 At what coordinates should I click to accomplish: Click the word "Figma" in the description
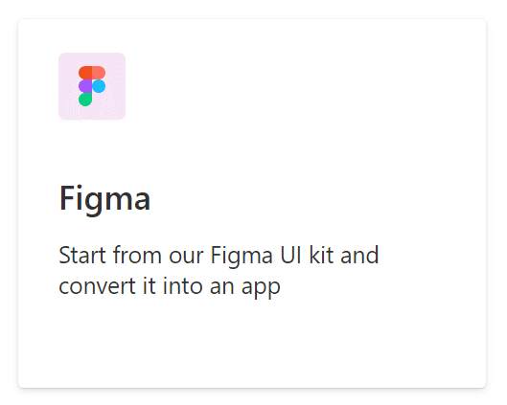(x=242, y=257)
